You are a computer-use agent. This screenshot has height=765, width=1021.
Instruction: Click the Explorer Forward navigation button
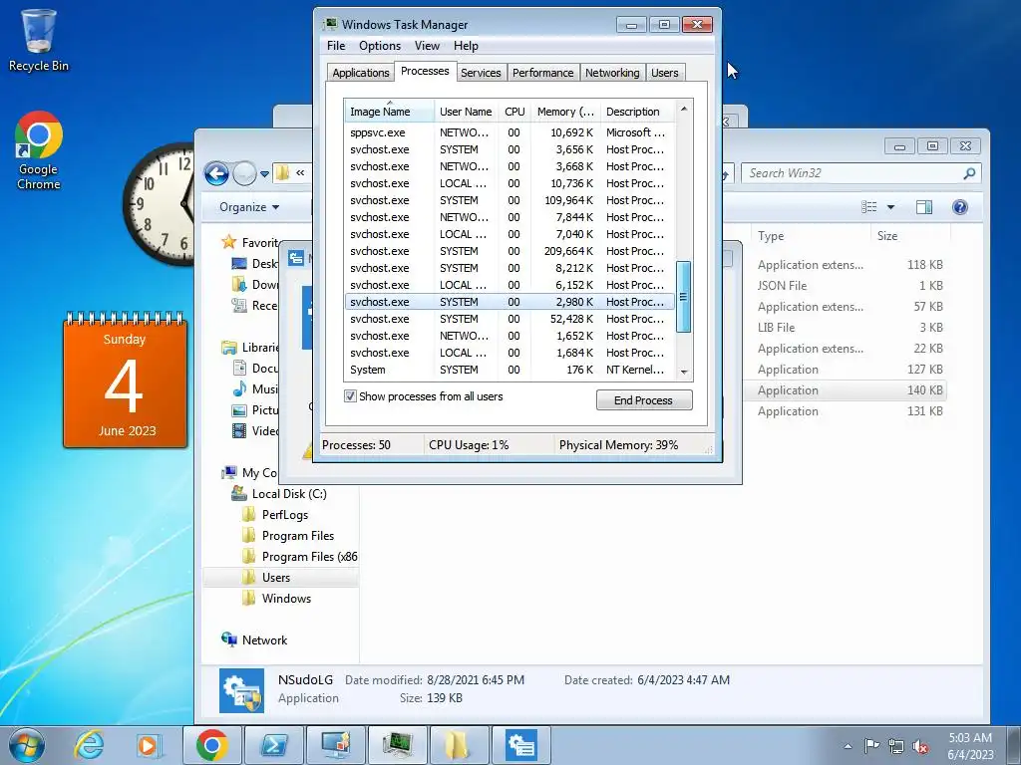click(x=244, y=173)
